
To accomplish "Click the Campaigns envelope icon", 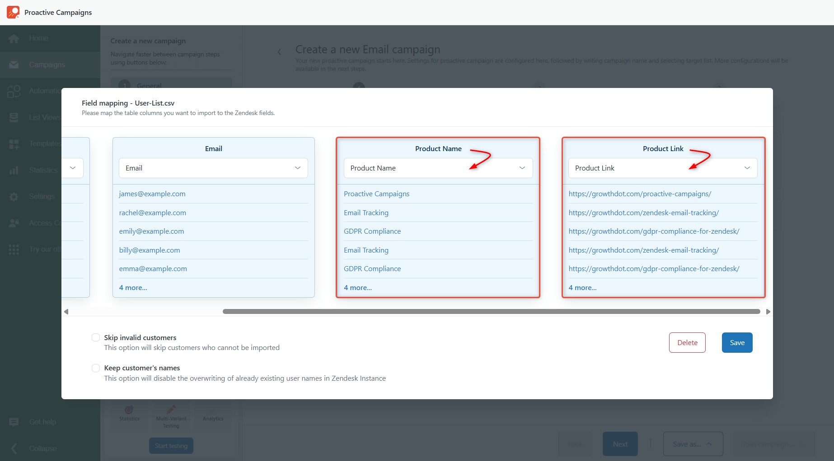I will click(14, 65).
